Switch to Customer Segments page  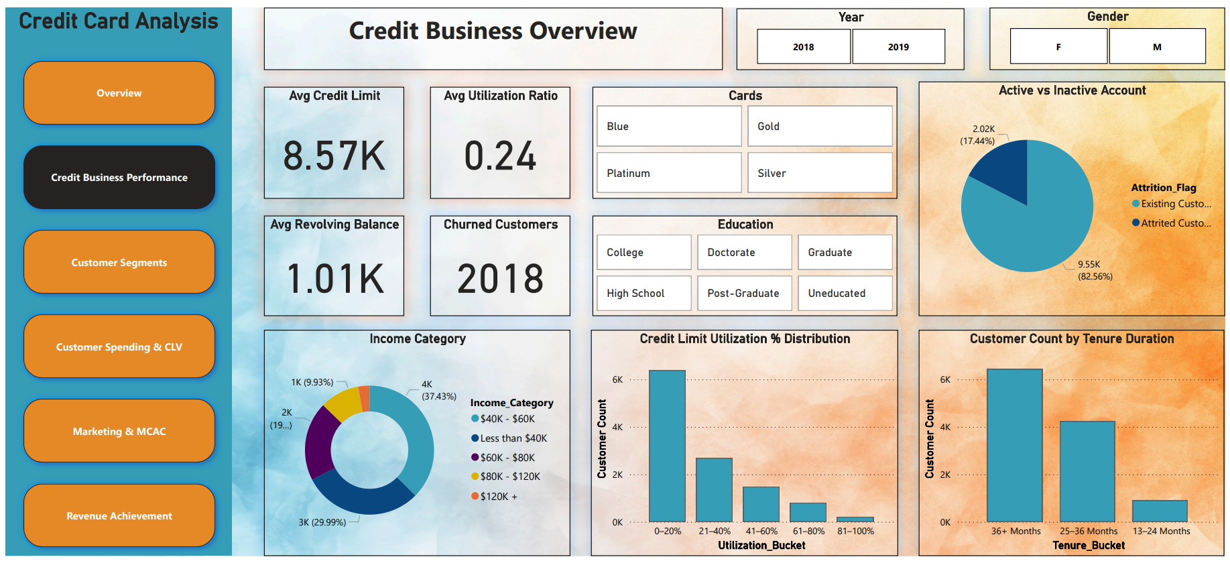(x=119, y=262)
